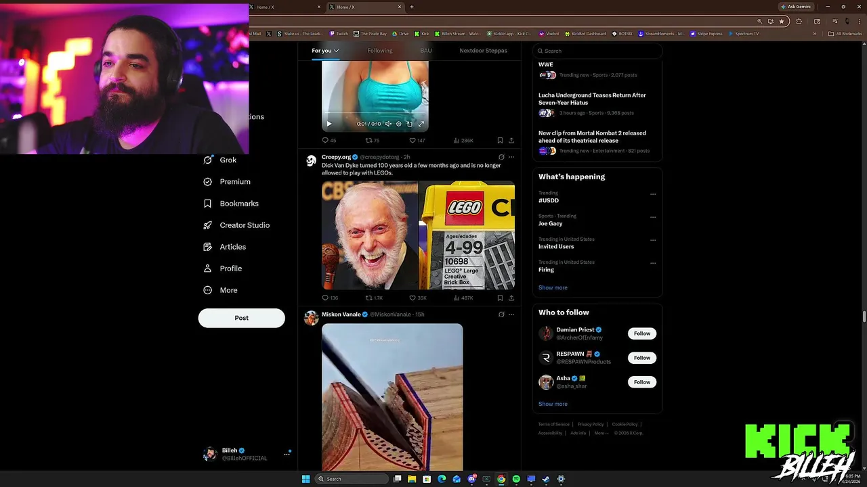
Task: Open video settings gear on top video
Action: pyautogui.click(x=398, y=124)
